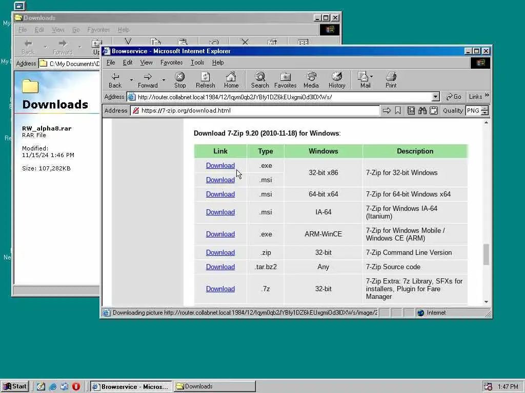The height and width of the screenshot is (393, 525).
Task: Click the Go button beside the address bar
Action: 454,97
